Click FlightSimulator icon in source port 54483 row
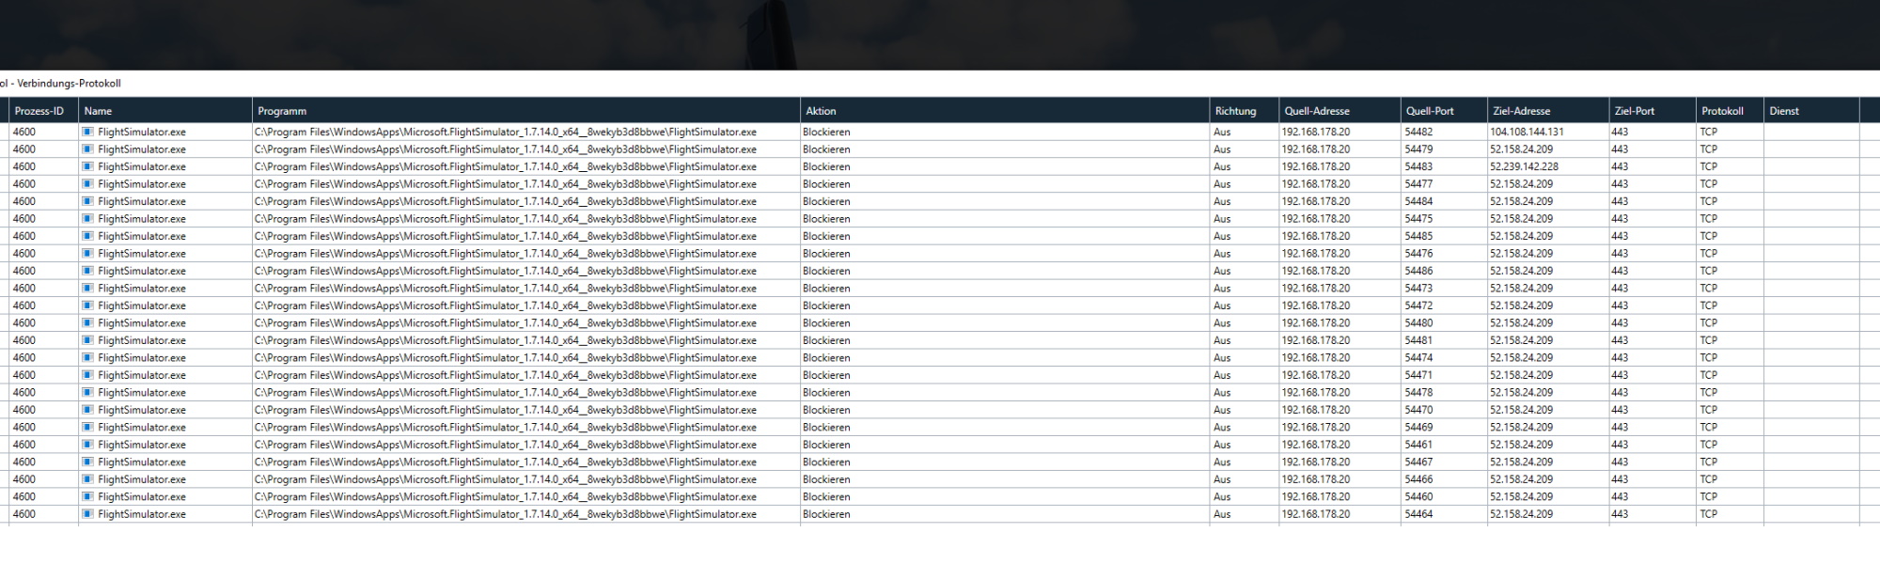Image resolution: width=1880 pixels, height=564 pixels. coord(87,166)
